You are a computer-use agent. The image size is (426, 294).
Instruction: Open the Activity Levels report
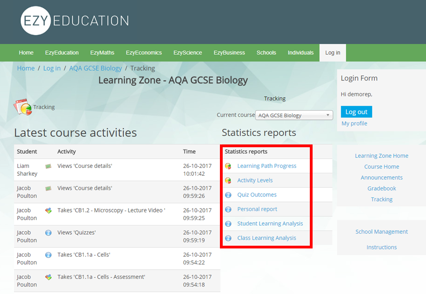255,180
